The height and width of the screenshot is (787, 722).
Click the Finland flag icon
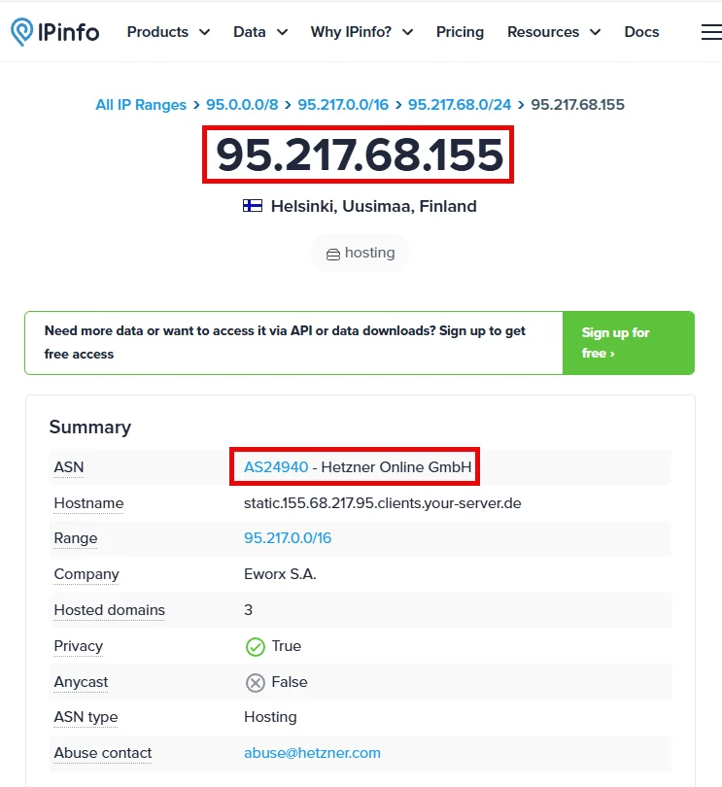coord(253,206)
